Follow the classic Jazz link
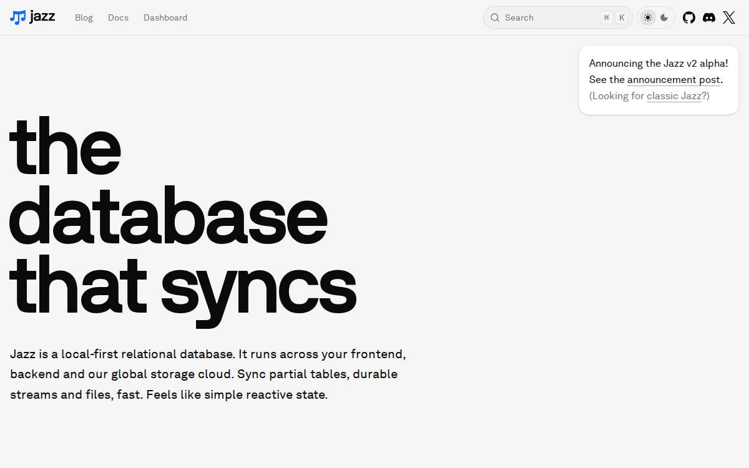This screenshot has height=468, width=749. tap(674, 96)
